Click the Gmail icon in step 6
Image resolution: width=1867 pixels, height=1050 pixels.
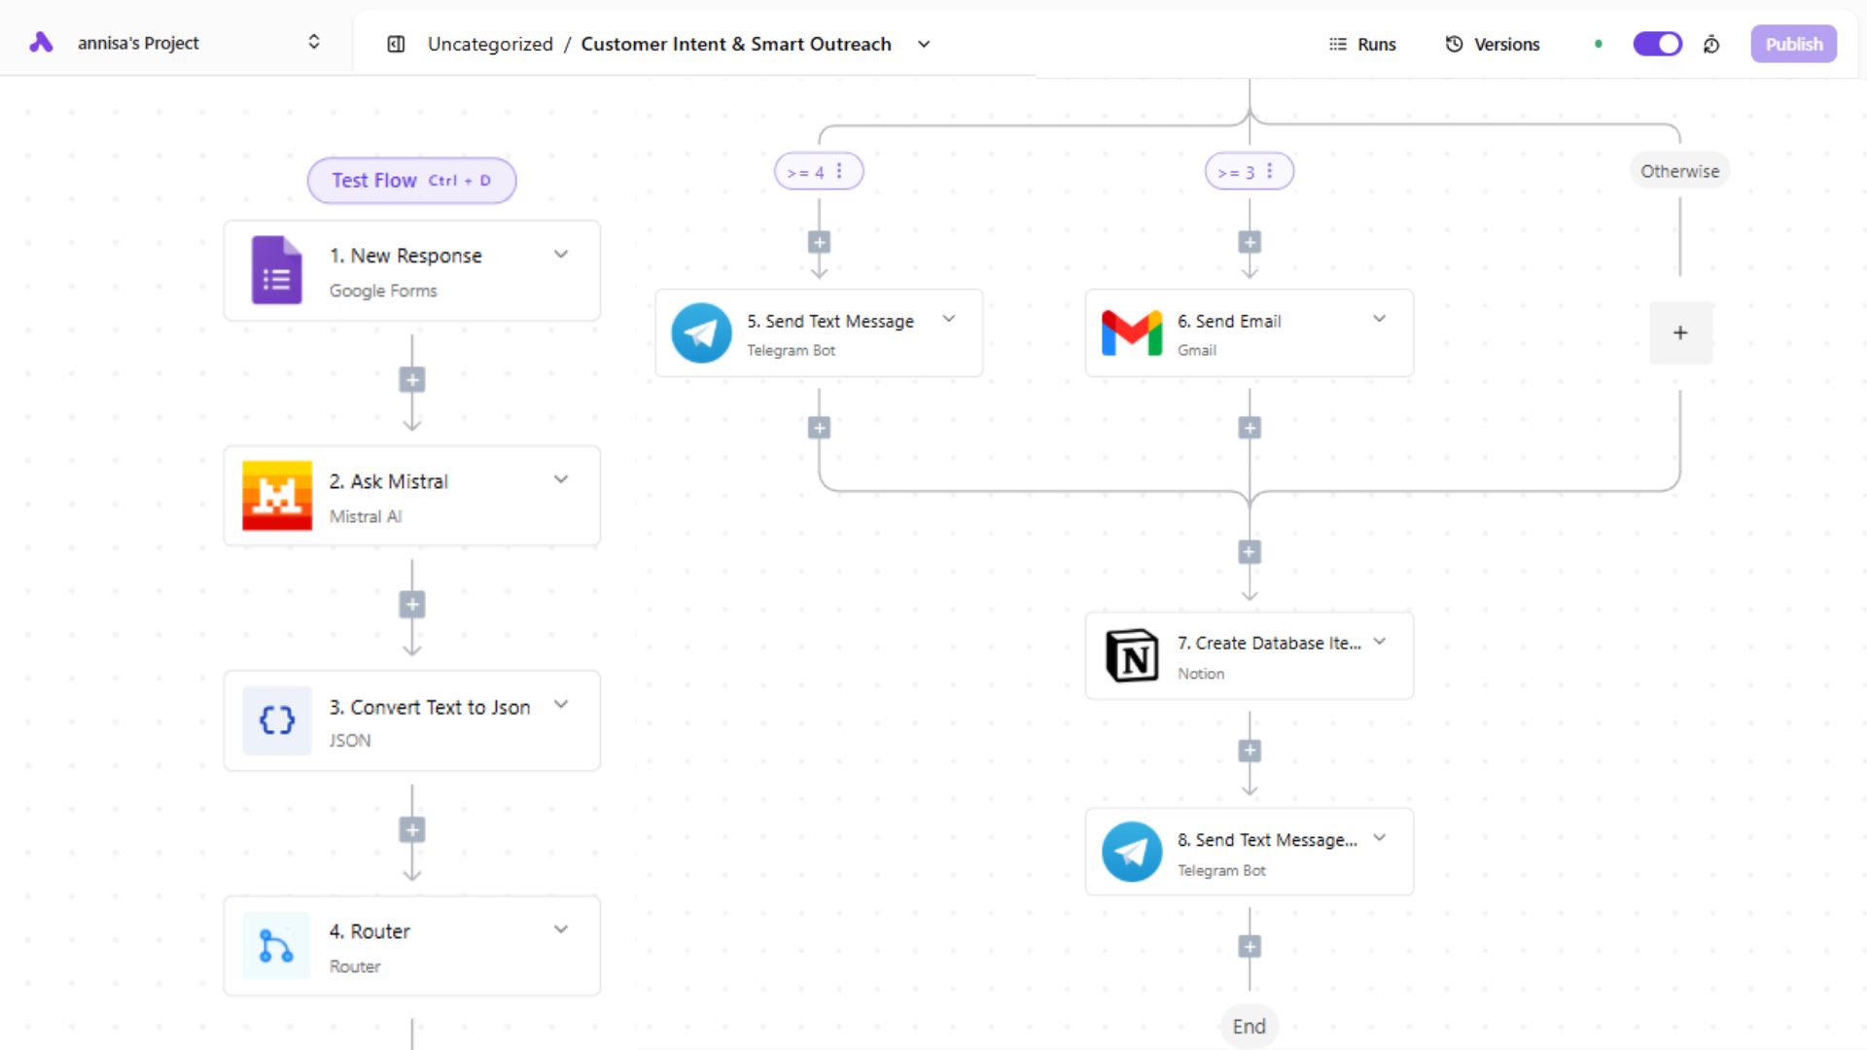tap(1131, 332)
